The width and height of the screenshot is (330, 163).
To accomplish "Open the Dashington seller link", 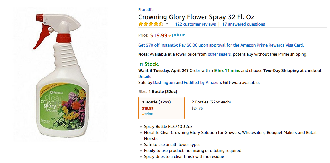I will (x=164, y=83).
